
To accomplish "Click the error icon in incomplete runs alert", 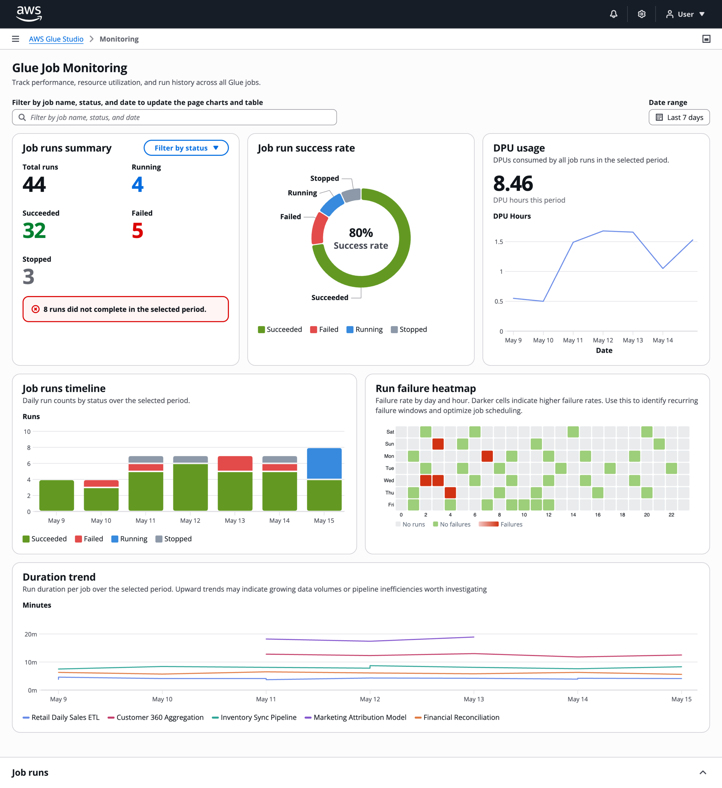I will pos(36,309).
